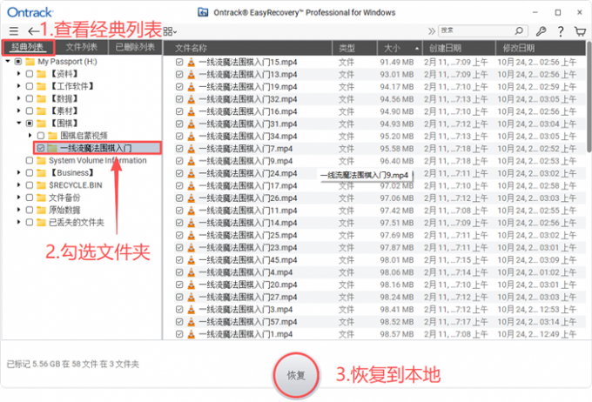Uncheck the 一线流魔法围棋入门 folder checkbox
Viewport: 592px width, 402px height.
pos(41,148)
